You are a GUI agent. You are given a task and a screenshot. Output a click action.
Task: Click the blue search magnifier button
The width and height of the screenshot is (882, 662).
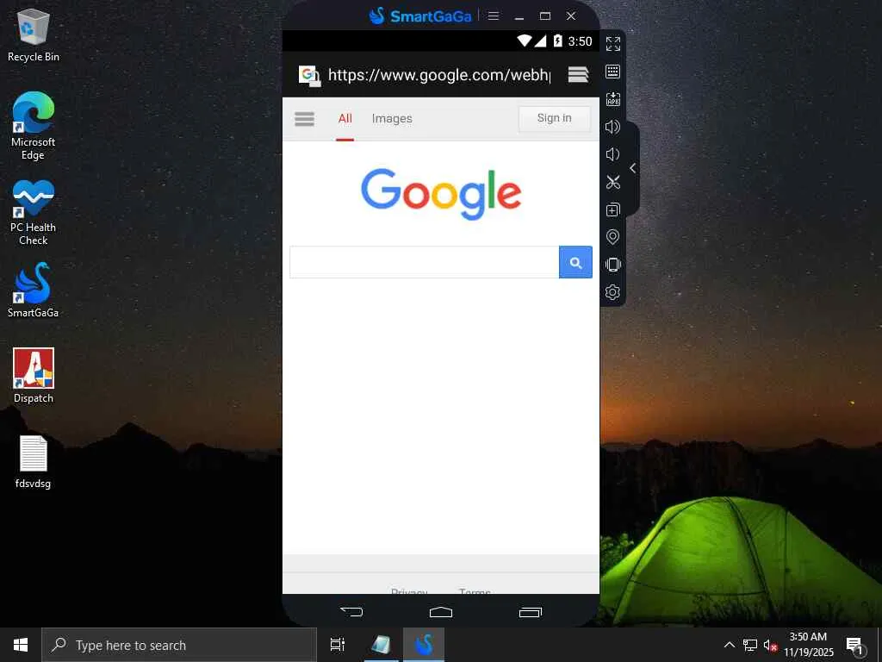575,262
